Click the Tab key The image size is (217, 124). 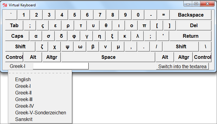point(14,26)
